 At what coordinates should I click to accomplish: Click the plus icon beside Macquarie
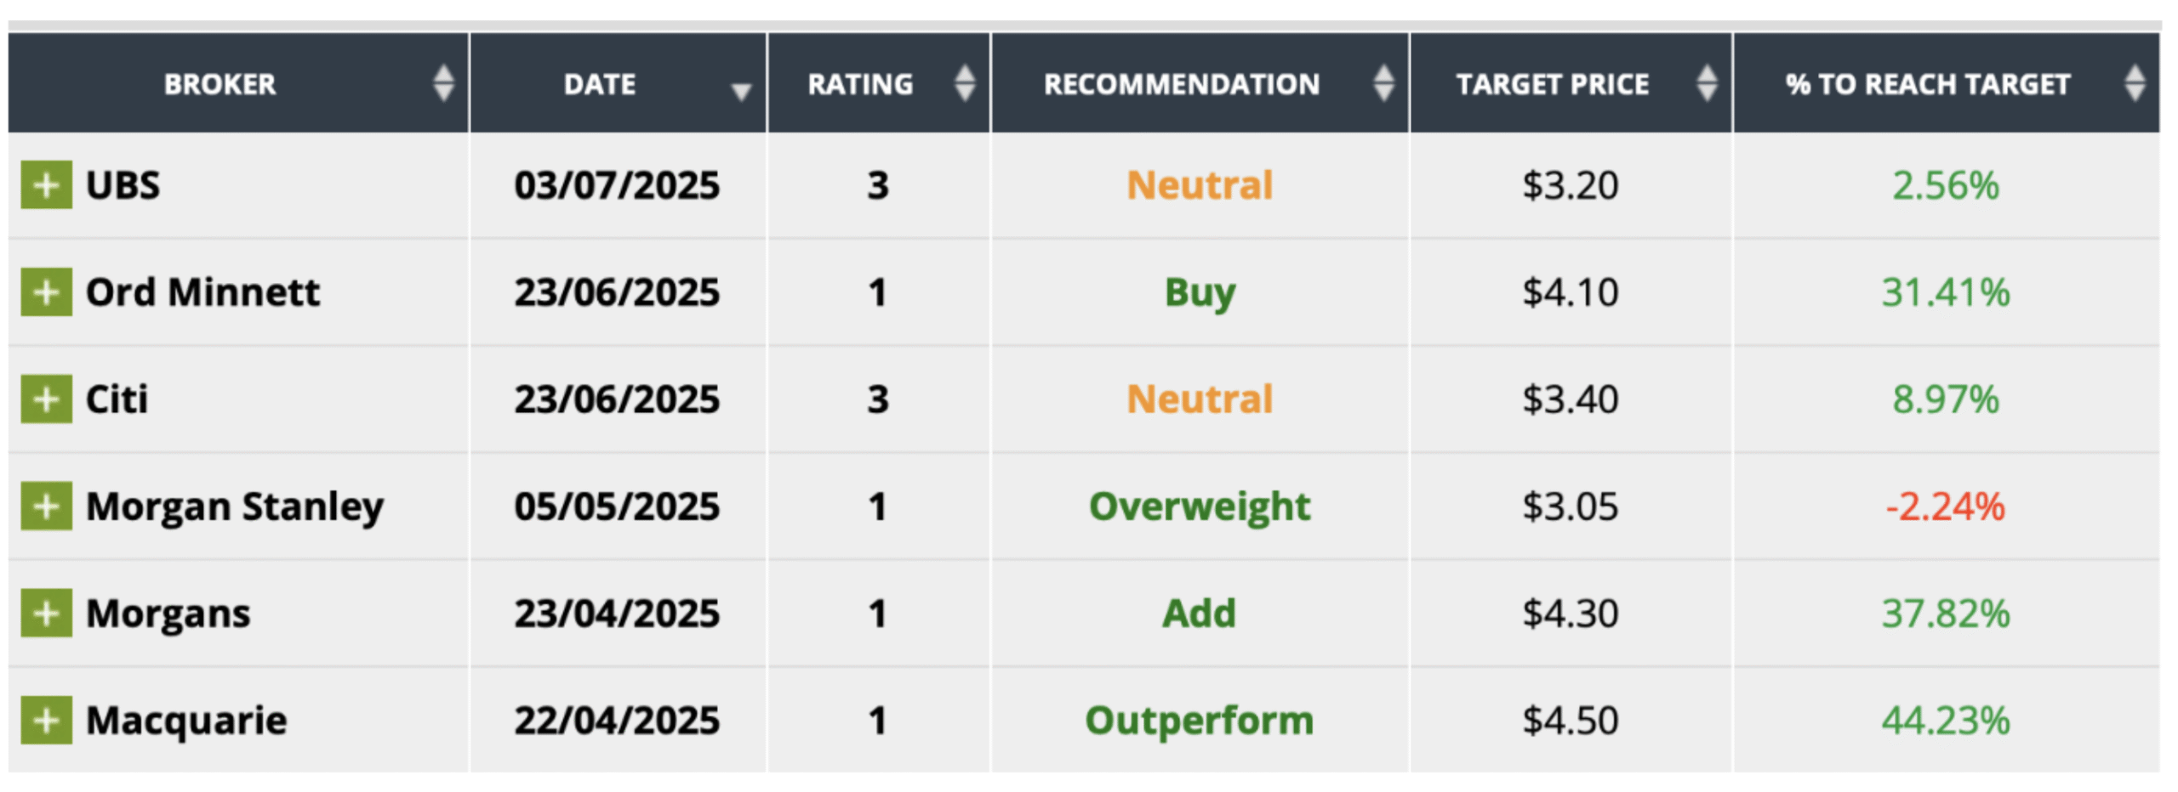tap(46, 721)
